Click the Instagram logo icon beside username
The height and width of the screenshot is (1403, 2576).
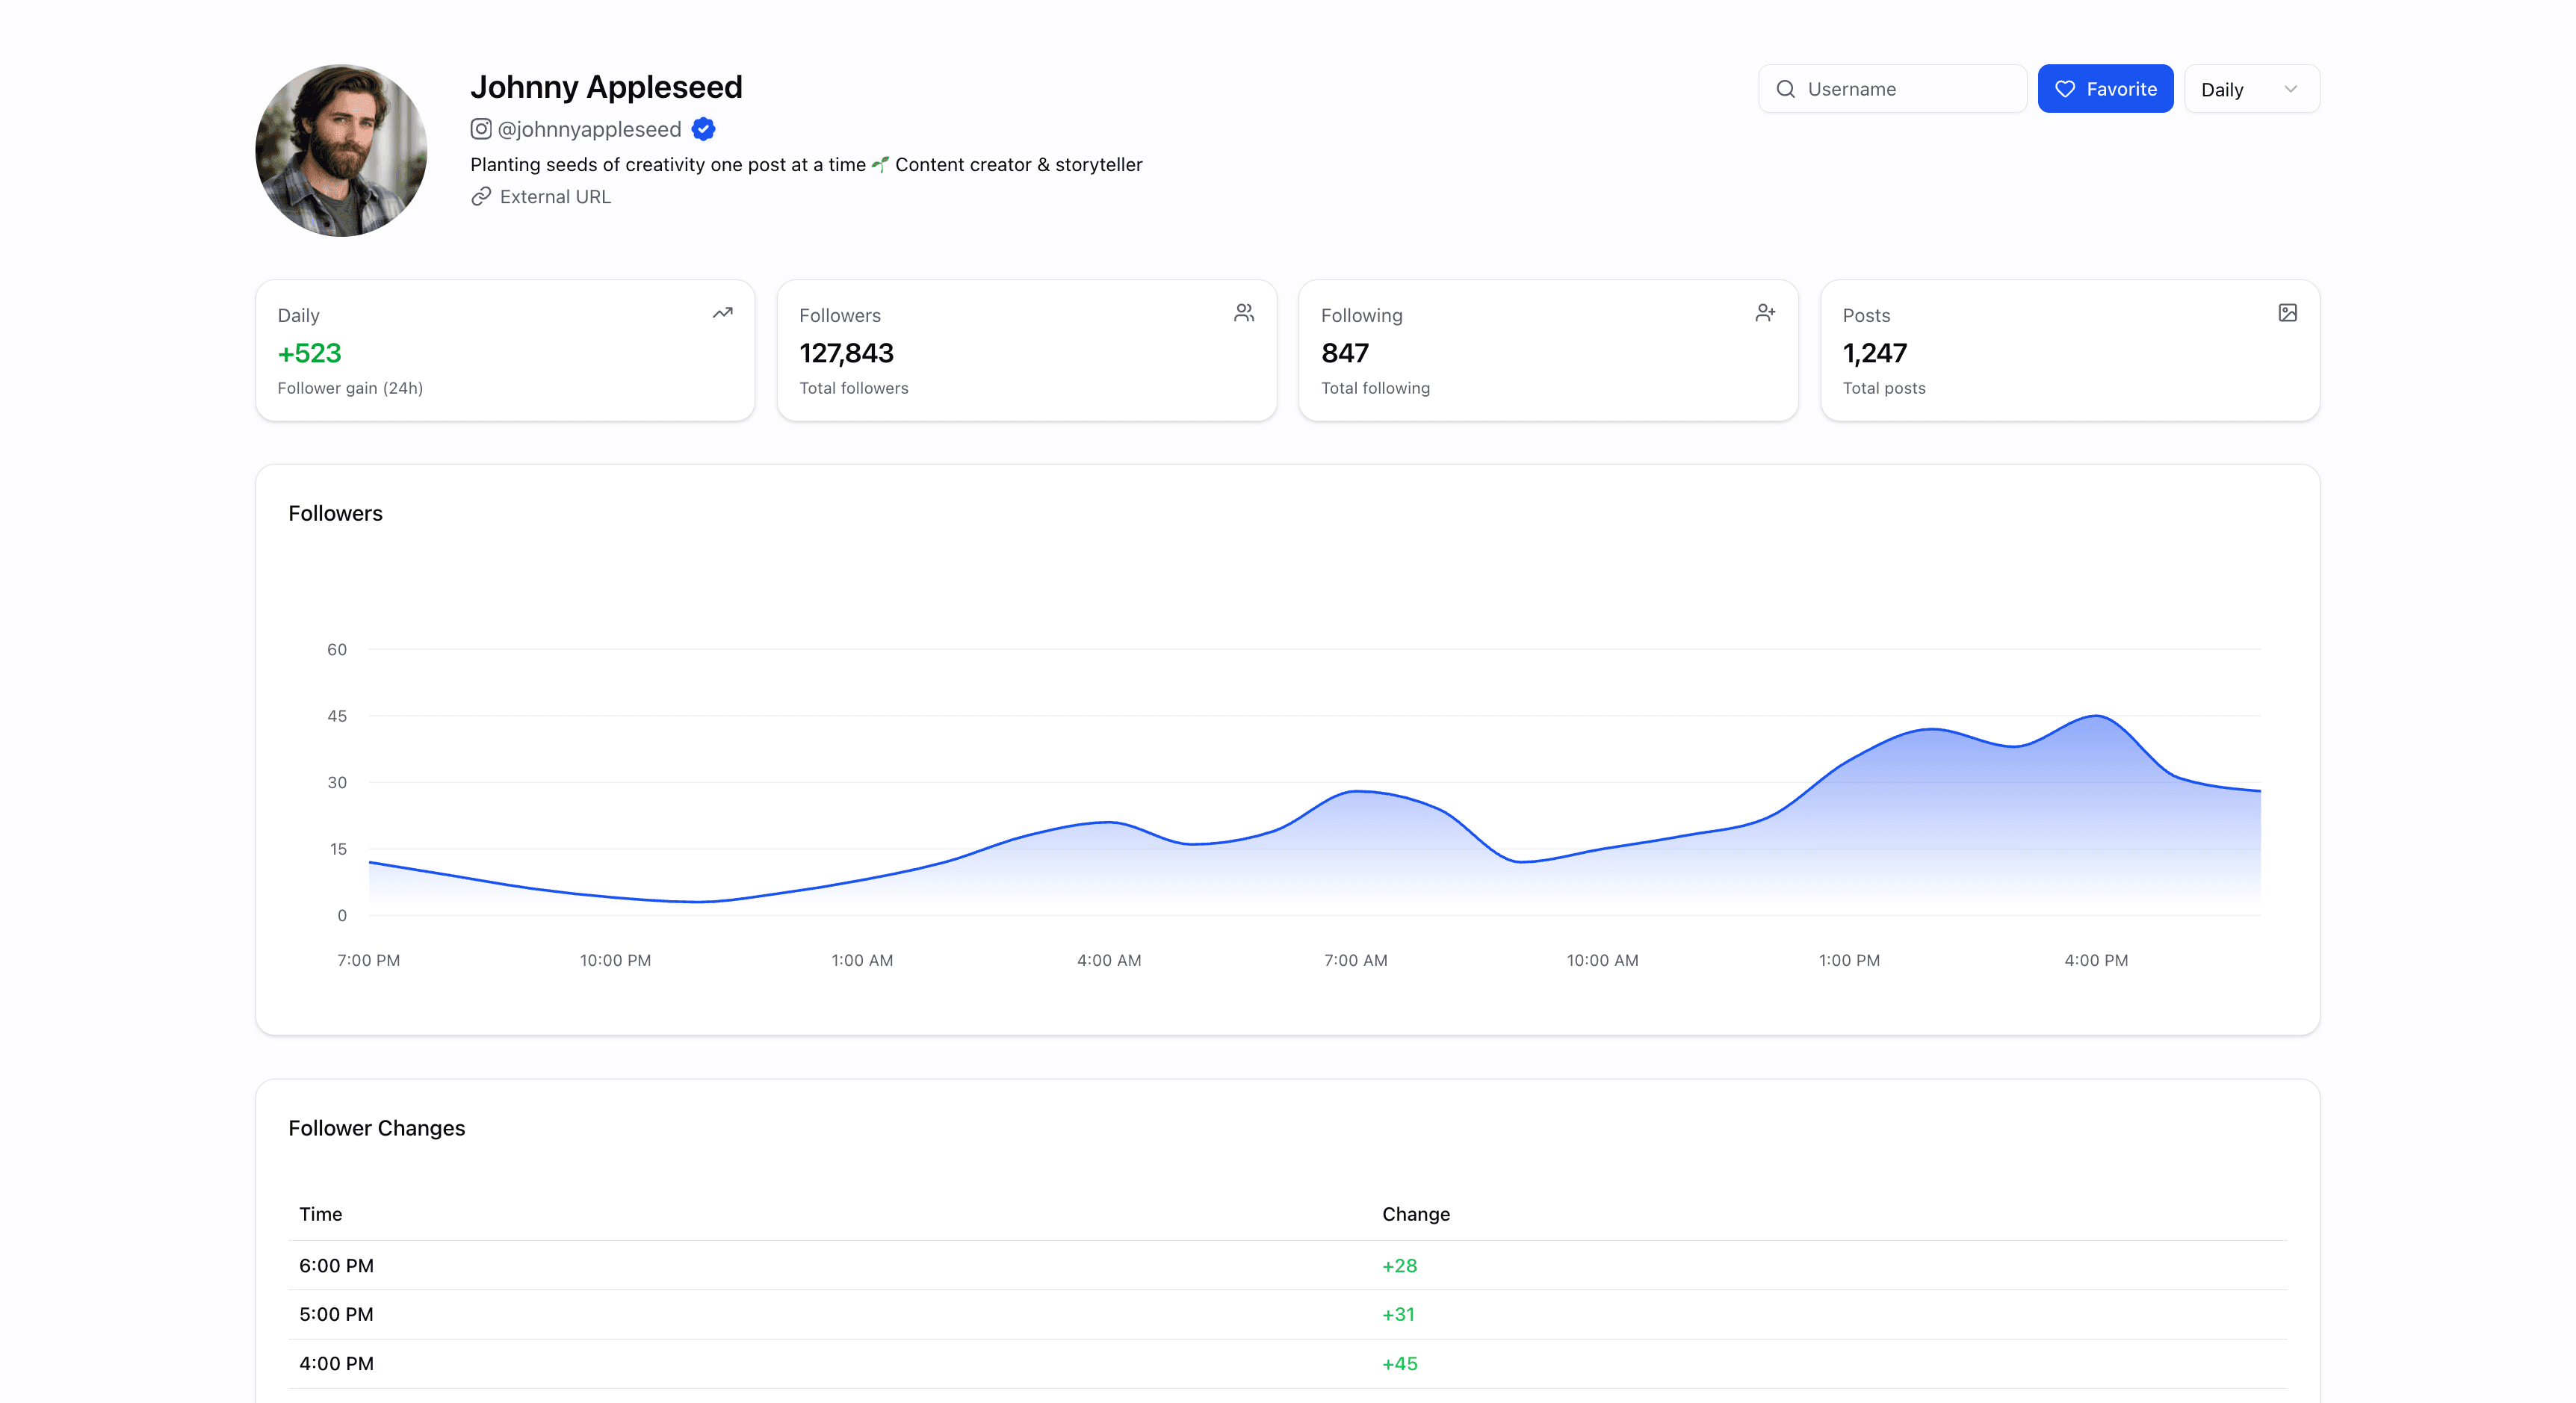(x=481, y=129)
